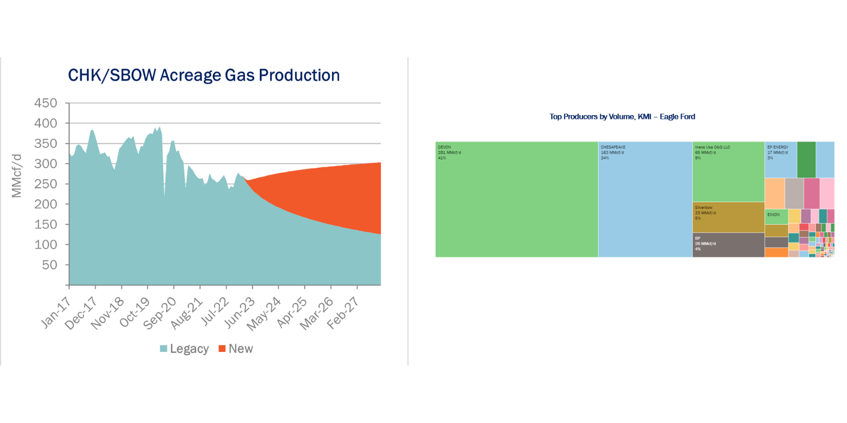The height and width of the screenshot is (423, 847).
Task: Click the Feb-27 x-axis date label
Action: [343, 313]
